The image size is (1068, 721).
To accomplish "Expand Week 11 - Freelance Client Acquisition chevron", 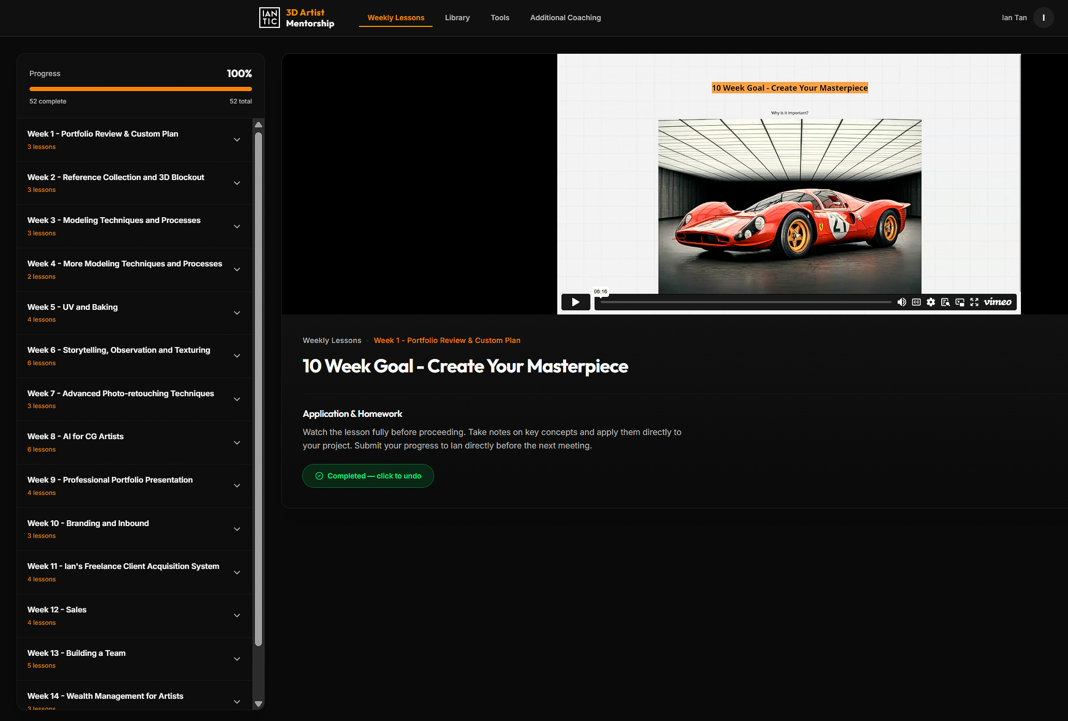I will tap(237, 573).
